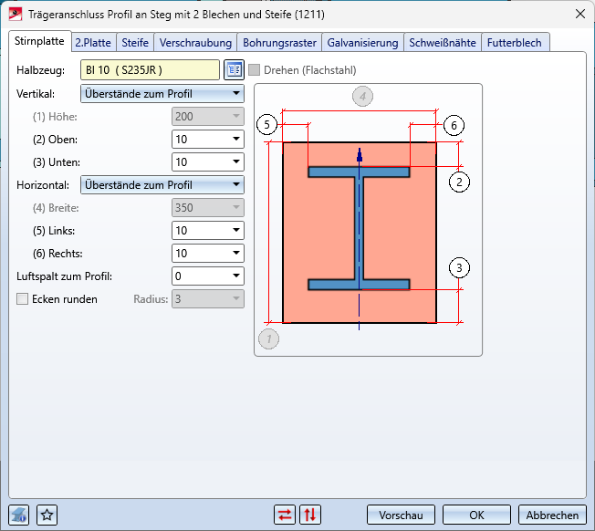Open favorites with the star icon
595x531 pixels.
pos(47,515)
